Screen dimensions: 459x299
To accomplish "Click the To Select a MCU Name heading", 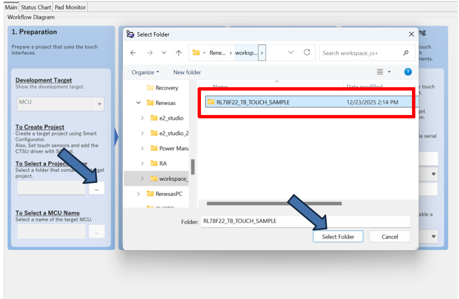I will (47, 213).
